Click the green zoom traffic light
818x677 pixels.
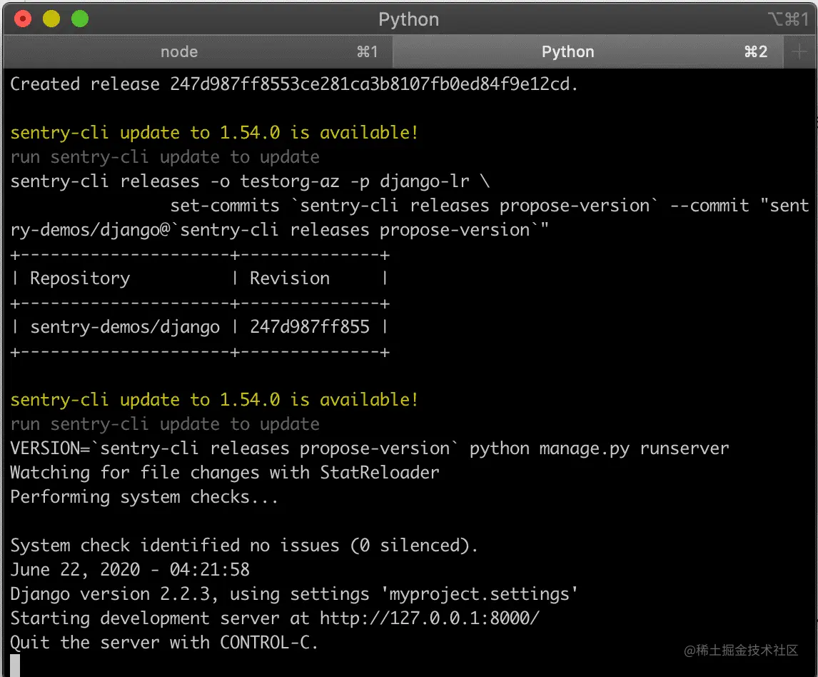(79, 19)
